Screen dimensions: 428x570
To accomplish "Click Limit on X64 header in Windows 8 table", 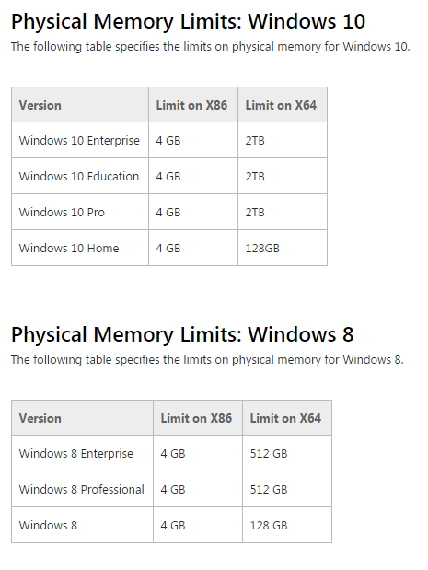I will [287, 418].
